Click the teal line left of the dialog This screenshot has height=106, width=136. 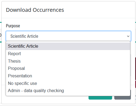[x=1, y=22]
